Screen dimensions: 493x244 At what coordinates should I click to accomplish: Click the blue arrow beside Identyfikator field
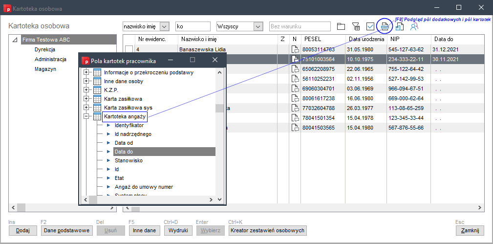[x=108, y=125]
